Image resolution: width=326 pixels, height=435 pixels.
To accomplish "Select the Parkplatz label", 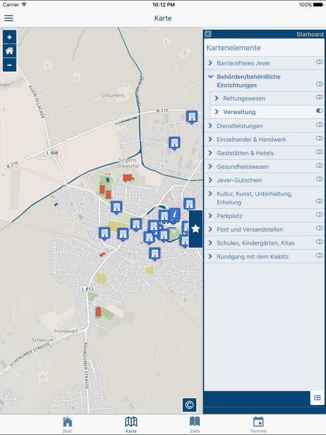I will click(x=230, y=216).
